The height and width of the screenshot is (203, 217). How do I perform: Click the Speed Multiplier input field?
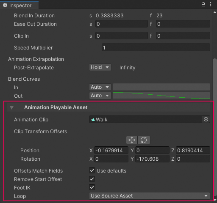(156, 47)
